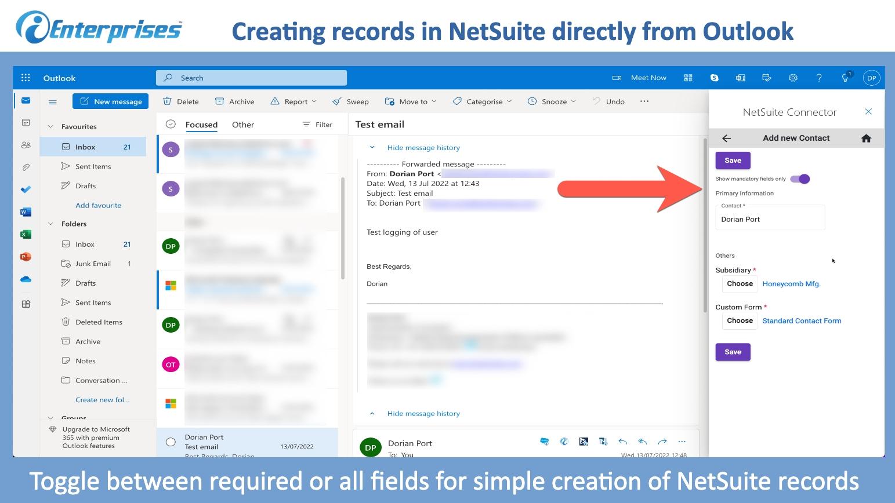Viewport: 895px width, 503px height.
Task: Click the top Save button
Action: (733, 161)
